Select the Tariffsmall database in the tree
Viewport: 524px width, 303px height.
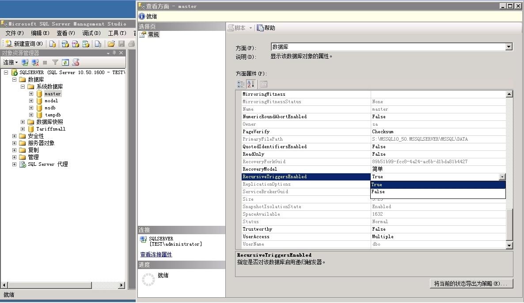coord(51,129)
